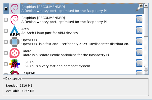Click the SD card icon in the unselected Raspbian row

[139, 19]
